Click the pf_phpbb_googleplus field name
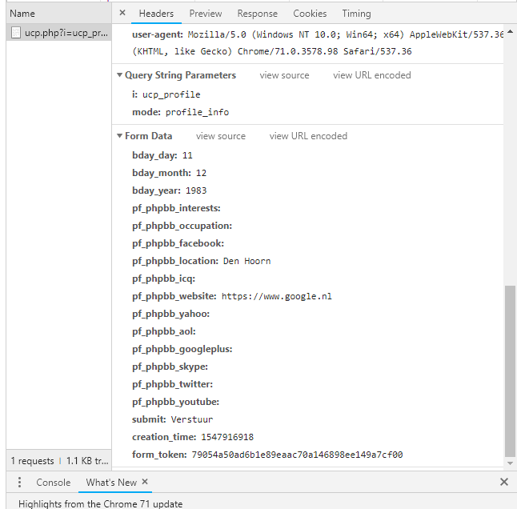 (182, 349)
